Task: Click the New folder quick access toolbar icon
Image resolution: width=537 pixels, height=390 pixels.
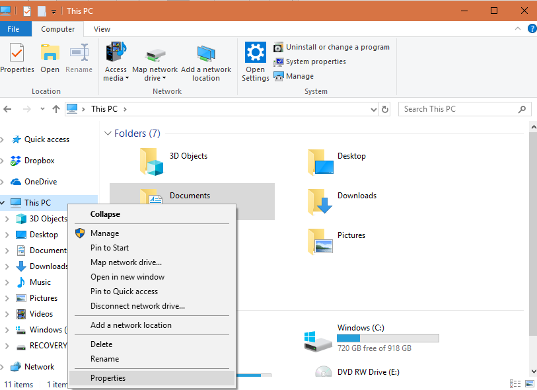Action: pyautogui.click(x=42, y=11)
